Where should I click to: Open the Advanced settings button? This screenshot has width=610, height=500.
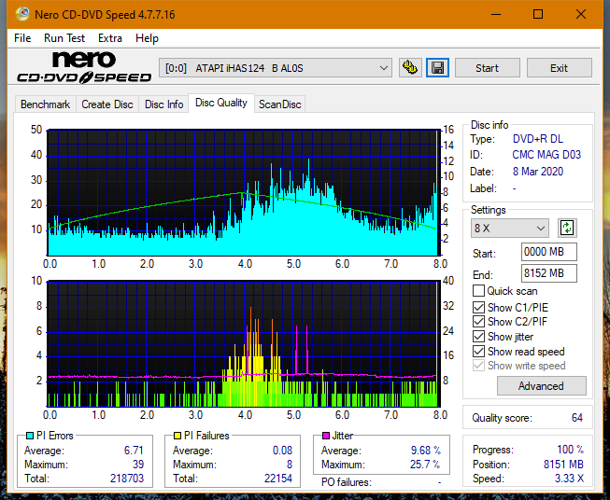pyautogui.click(x=541, y=386)
